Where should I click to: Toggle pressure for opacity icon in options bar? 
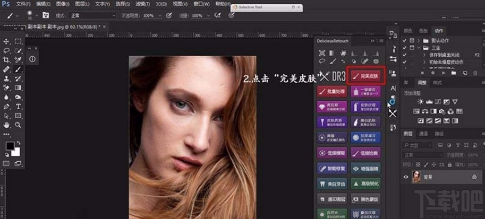pos(168,15)
